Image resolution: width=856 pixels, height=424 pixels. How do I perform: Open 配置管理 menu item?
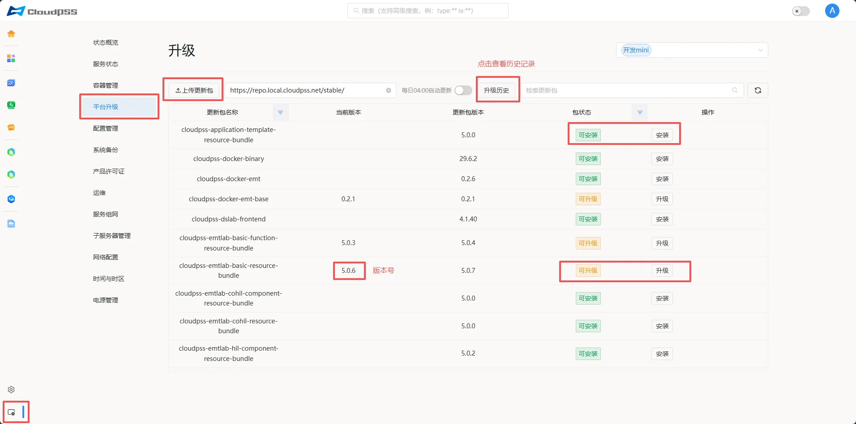click(x=106, y=128)
